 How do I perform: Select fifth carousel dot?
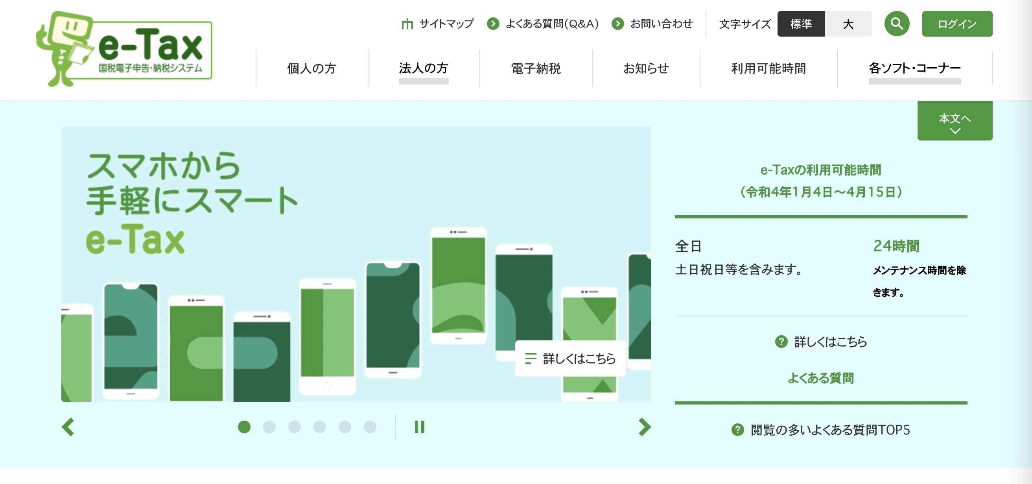[345, 427]
